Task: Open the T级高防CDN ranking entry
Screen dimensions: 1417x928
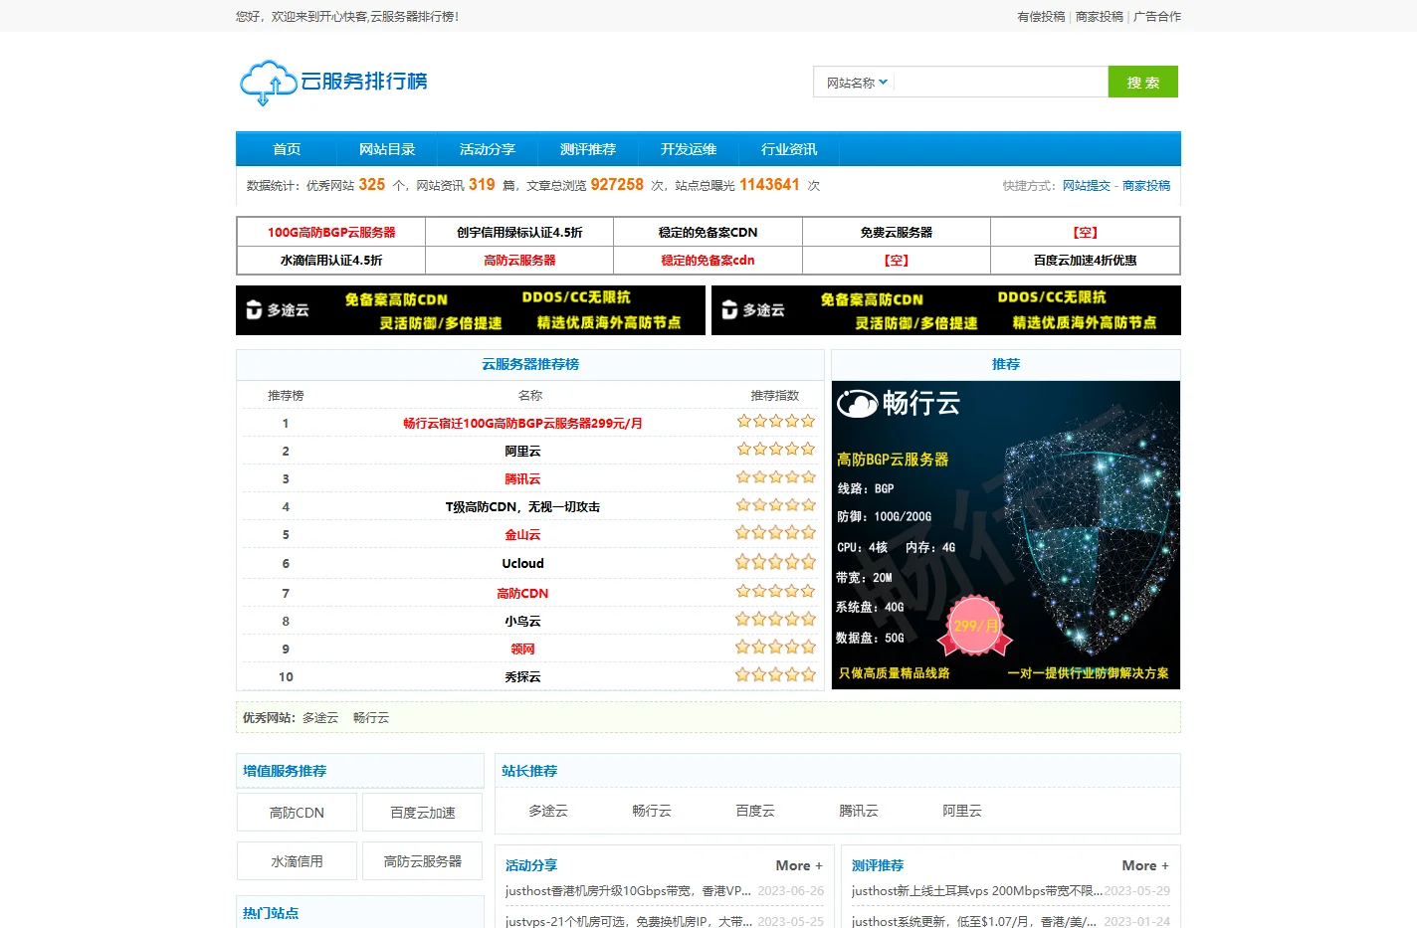Action: (522, 506)
